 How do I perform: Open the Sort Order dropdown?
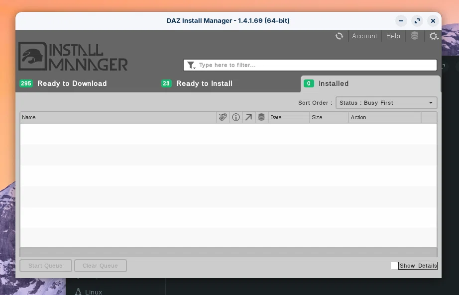point(386,103)
